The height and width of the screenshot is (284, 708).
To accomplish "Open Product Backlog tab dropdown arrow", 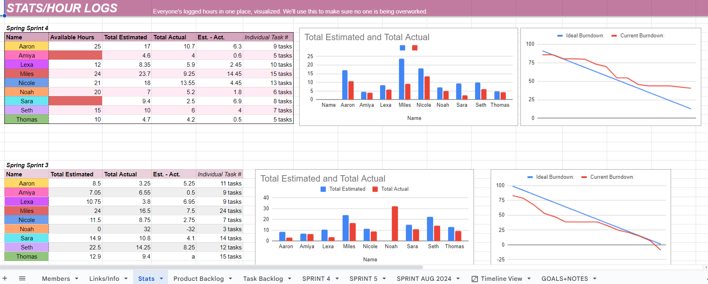I will pyautogui.click(x=230, y=279).
